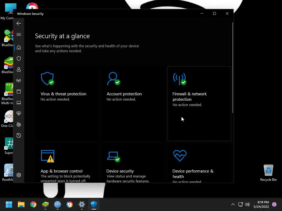
Task: Open the hamburger navigation menu
Action: point(19,34)
